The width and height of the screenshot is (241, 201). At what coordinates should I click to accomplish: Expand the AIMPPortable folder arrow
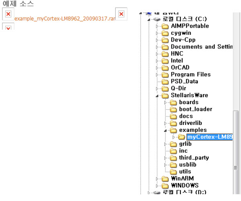click(x=157, y=26)
